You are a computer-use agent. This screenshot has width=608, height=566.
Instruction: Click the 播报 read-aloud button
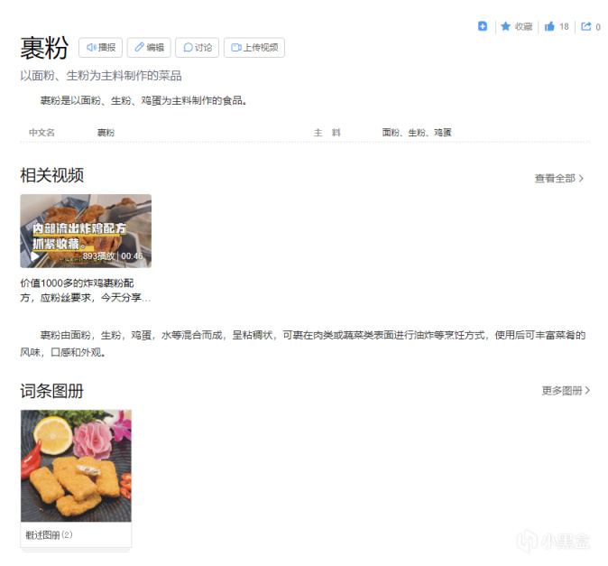point(100,47)
